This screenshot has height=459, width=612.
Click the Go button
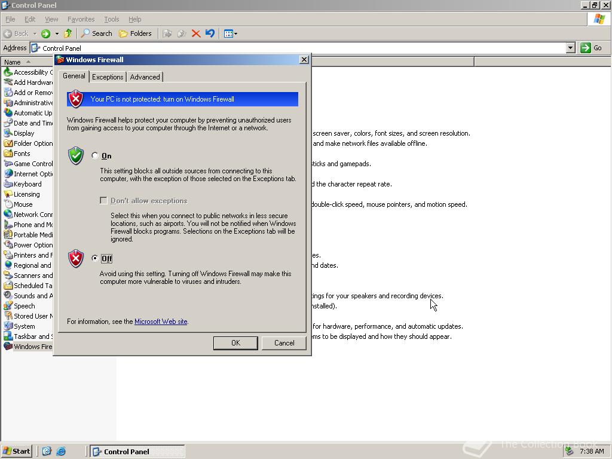click(x=591, y=48)
